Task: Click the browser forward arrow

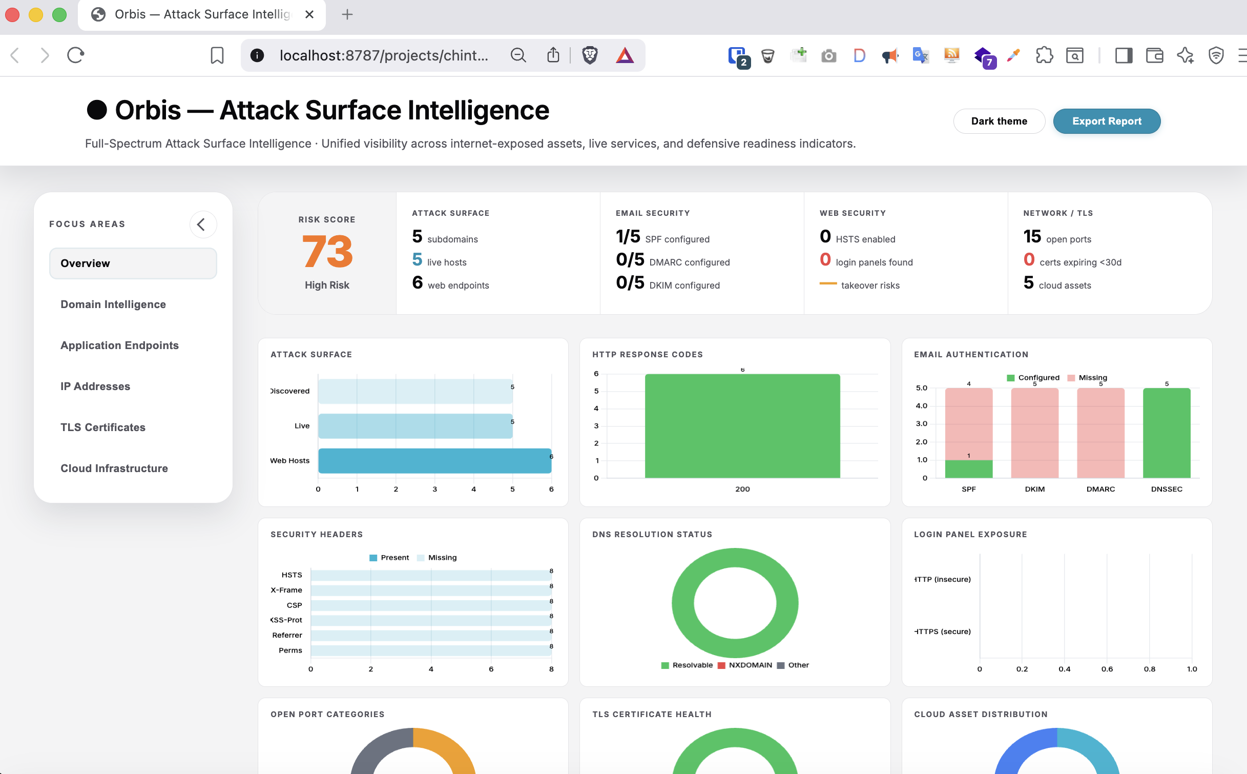Action: 45,55
